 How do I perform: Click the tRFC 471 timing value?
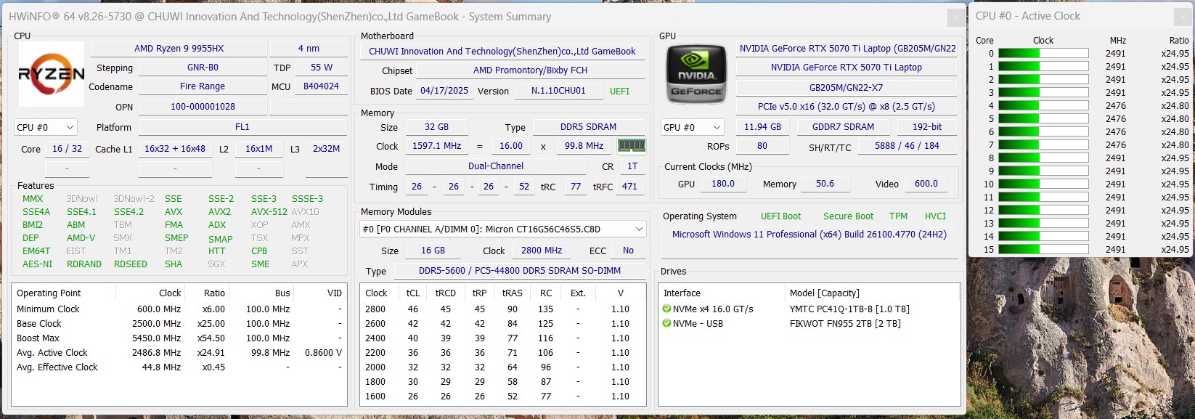pyautogui.click(x=629, y=187)
